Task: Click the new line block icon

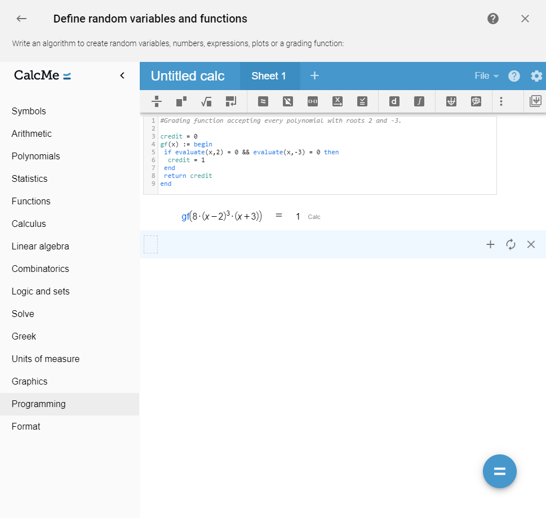Action: (231, 101)
